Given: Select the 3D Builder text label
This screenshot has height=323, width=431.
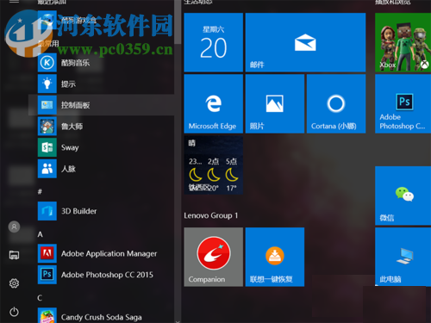Looking at the screenshot, I should coord(79,211).
